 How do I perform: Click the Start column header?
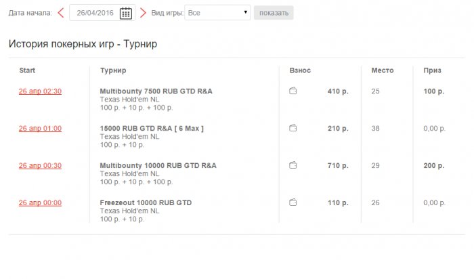[x=27, y=70]
